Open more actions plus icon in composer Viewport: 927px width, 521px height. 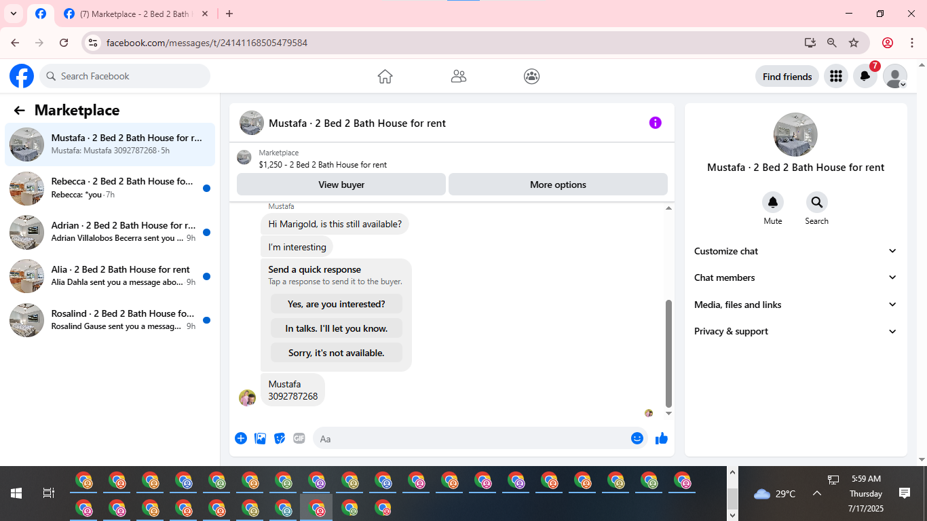(x=241, y=438)
